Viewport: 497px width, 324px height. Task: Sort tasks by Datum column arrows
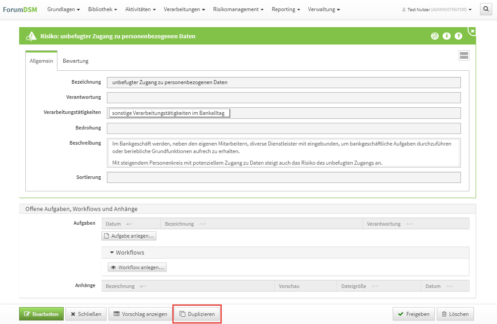tap(129, 224)
